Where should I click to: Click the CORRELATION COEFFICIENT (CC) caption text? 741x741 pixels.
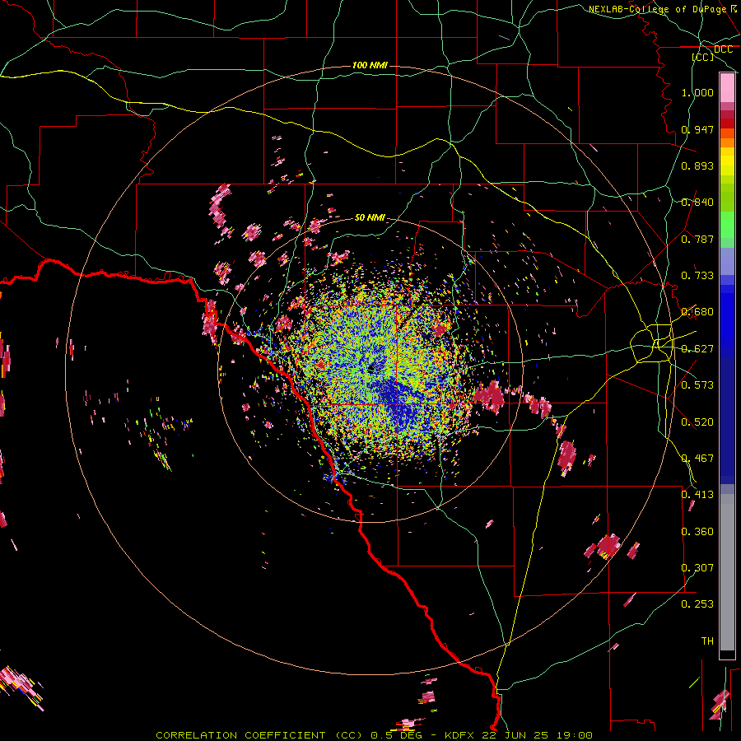(x=261, y=735)
